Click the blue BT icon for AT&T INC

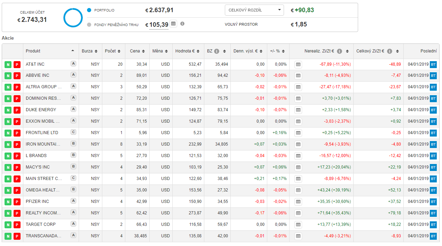[433, 65]
